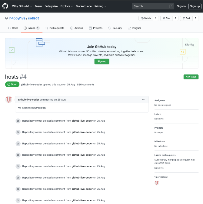Click github-live-coder avatar beside the first comment
The image size is (203, 204).
tap(9, 99)
